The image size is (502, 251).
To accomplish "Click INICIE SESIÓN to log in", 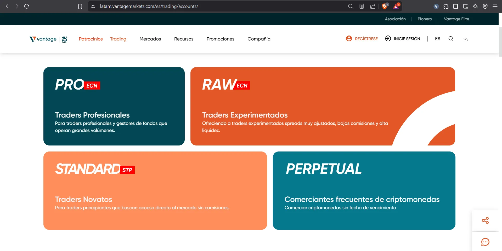I will [x=403, y=39].
